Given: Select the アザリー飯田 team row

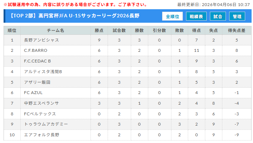Looking at the screenshot, I should 37,82.
